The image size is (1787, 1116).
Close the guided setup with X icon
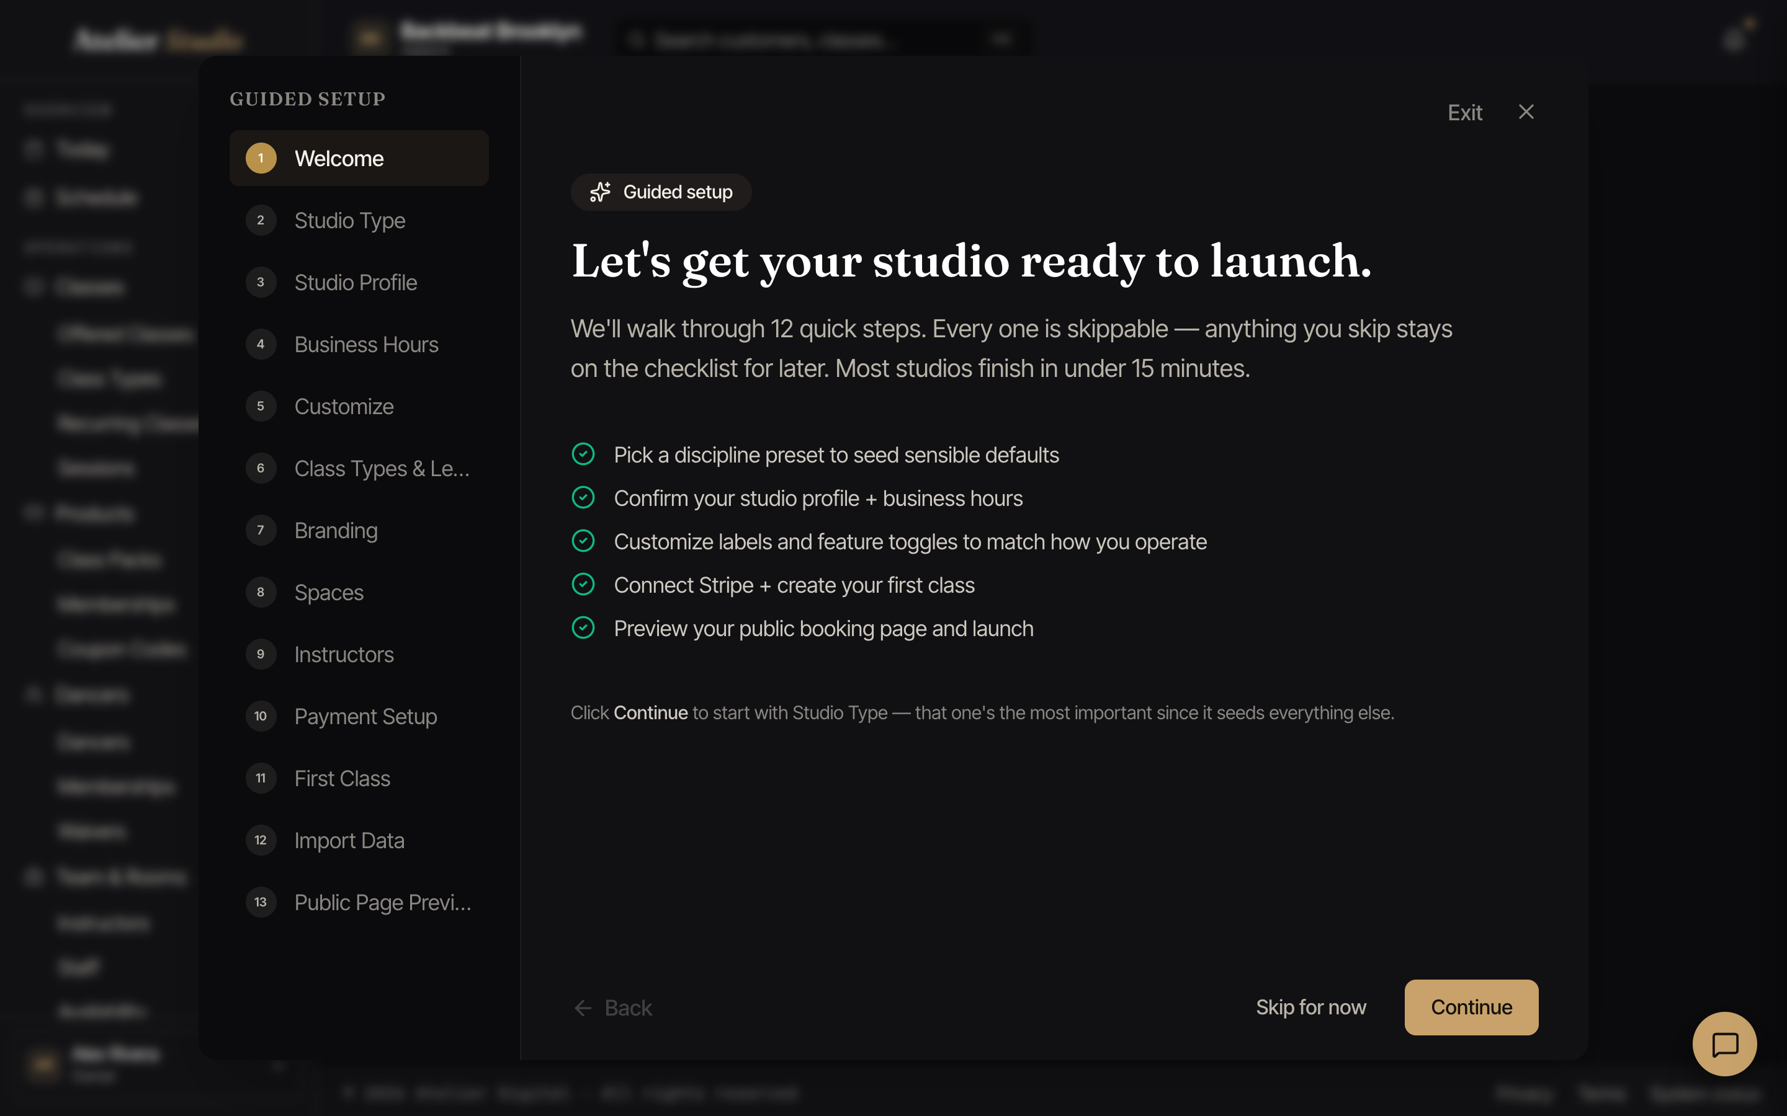1526,112
